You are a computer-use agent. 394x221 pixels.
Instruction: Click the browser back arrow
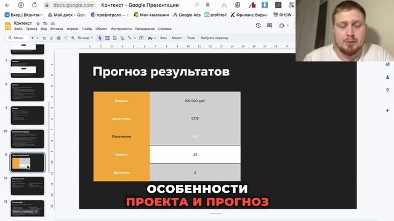pyautogui.click(x=7, y=5)
